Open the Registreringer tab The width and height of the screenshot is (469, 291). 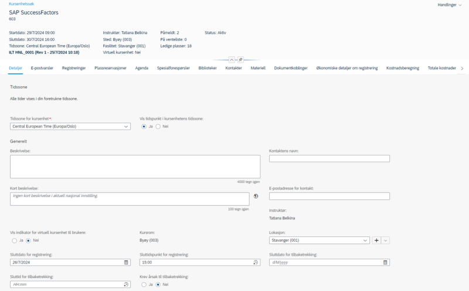tap(74, 68)
